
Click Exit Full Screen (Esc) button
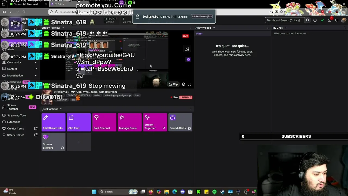tap(202, 17)
